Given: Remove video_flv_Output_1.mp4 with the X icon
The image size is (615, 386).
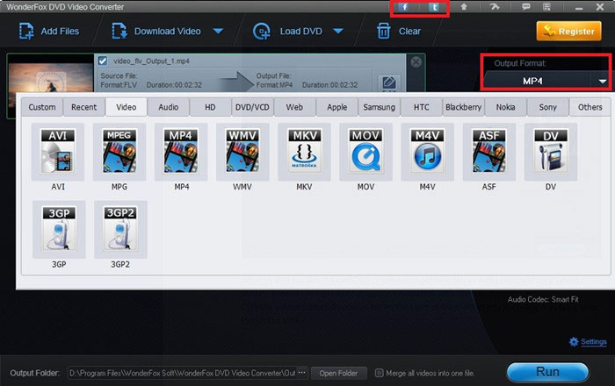Looking at the screenshot, I should point(416,62).
